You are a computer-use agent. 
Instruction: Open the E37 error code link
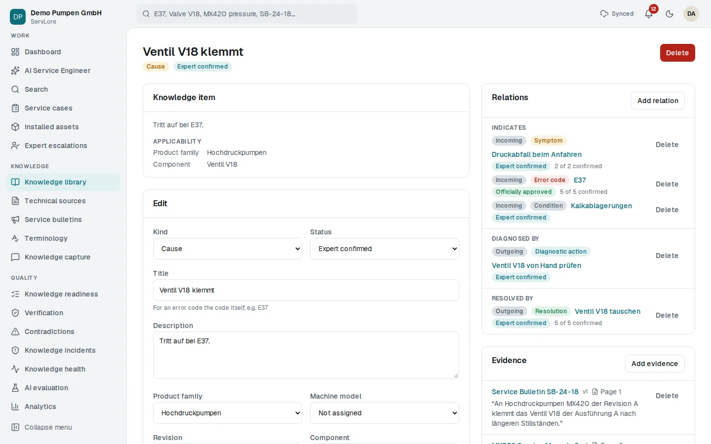[x=580, y=180]
